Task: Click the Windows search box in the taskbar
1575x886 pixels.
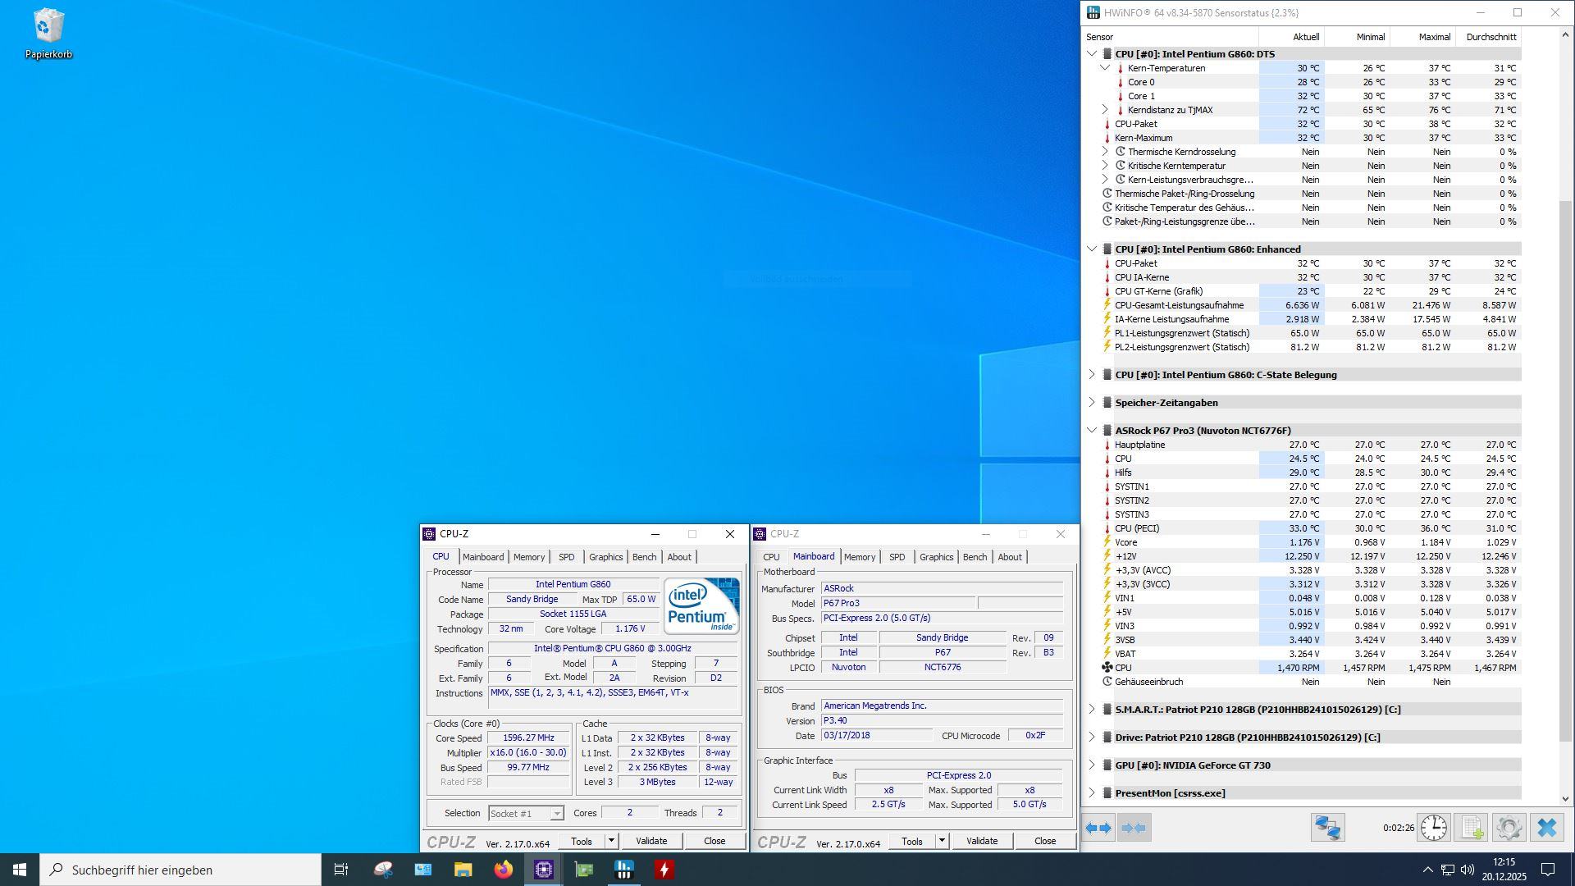Action: pyautogui.click(x=180, y=870)
